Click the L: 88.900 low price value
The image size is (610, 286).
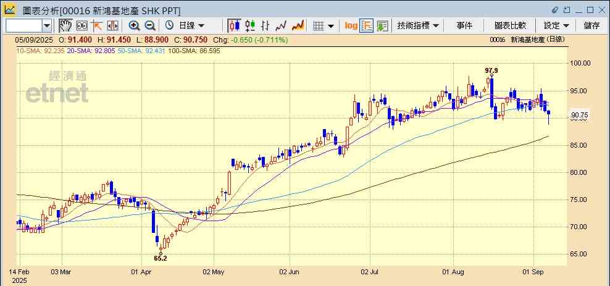tap(152, 40)
